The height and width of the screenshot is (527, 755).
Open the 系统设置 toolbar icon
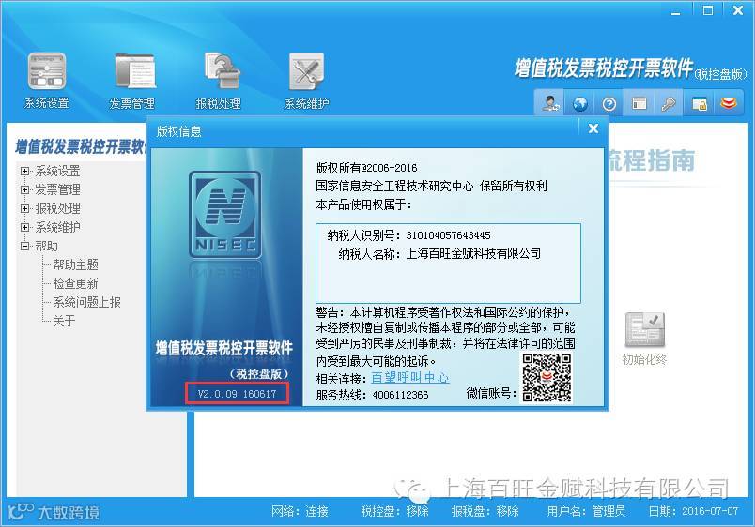click(47, 81)
